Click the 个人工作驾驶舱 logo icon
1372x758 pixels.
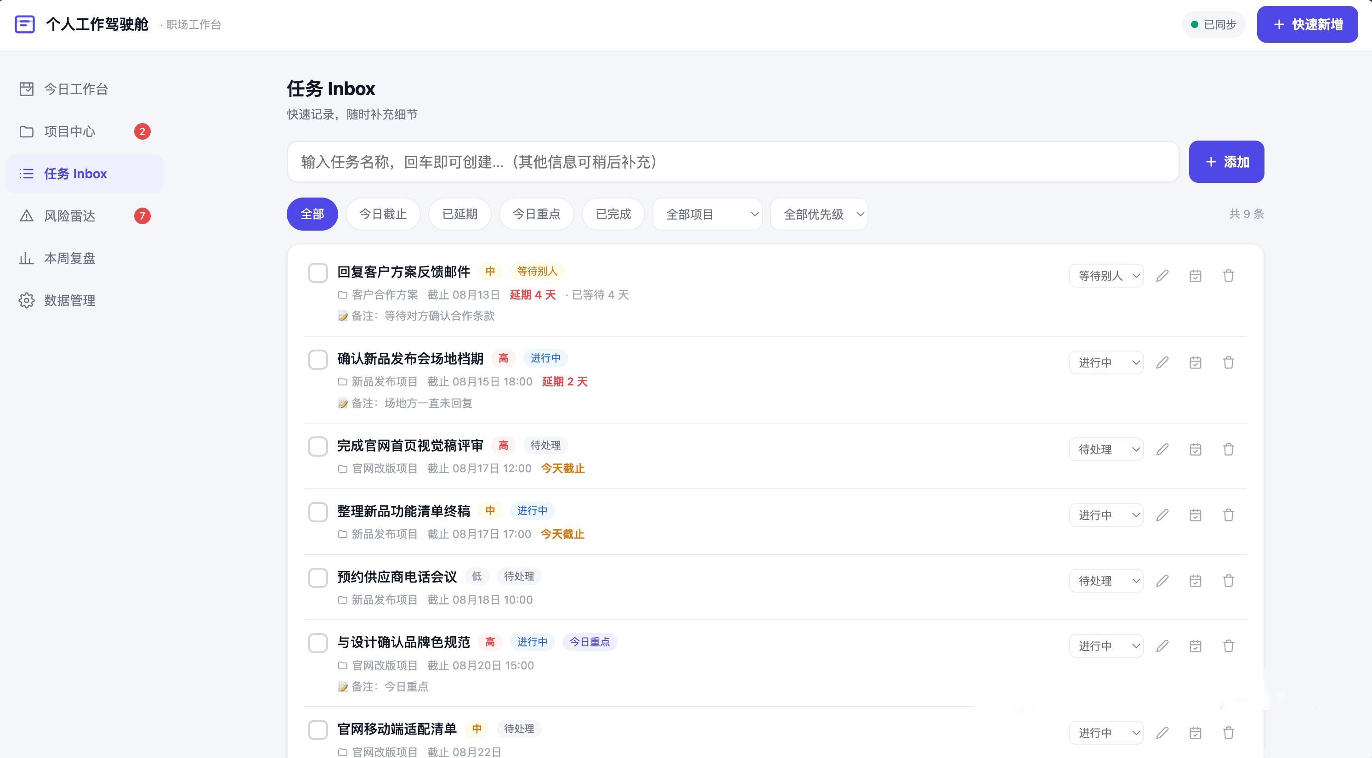click(24, 24)
